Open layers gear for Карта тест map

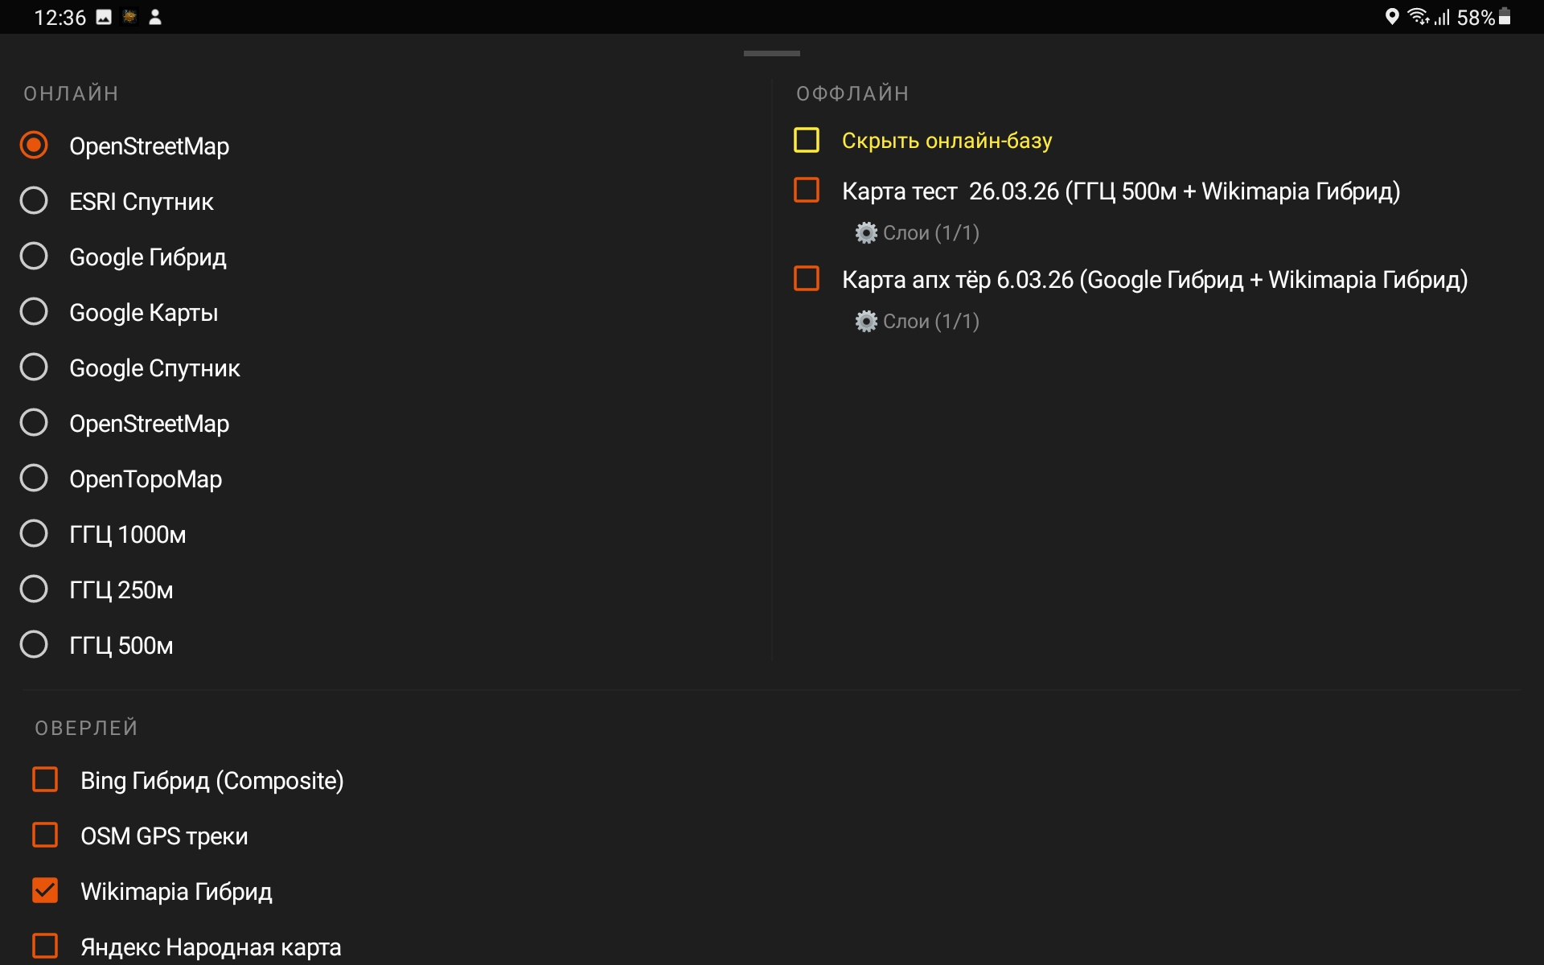pos(865,233)
